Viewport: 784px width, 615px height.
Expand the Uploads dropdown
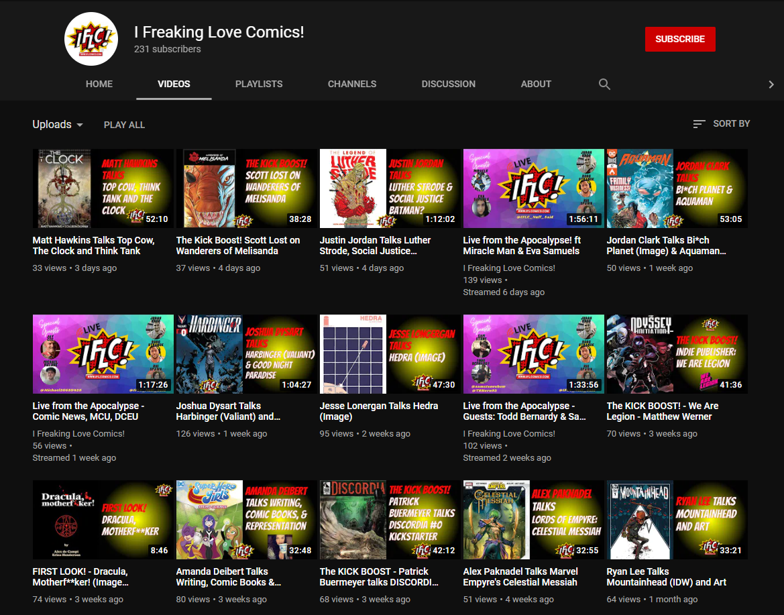click(58, 125)
